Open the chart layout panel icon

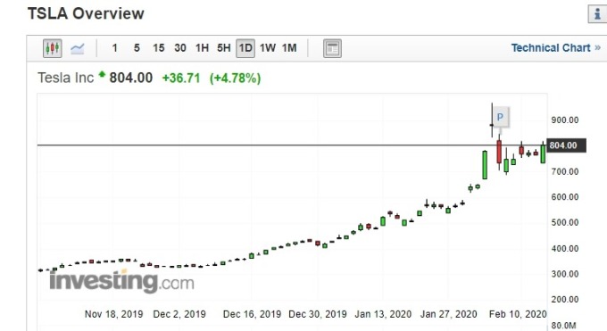coord(332,48)
